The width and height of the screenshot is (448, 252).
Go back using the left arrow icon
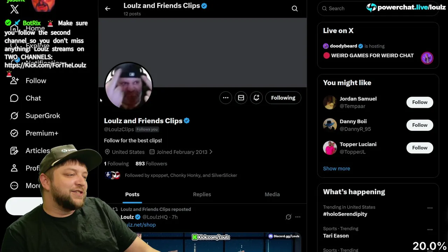click(x=107, y=8)
